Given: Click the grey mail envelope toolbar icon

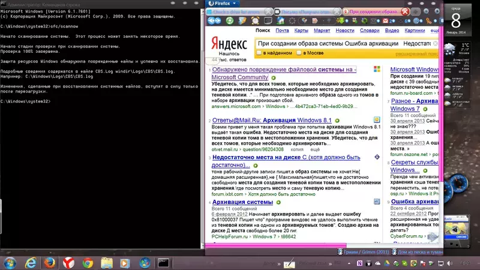Looking at the screenshot, I should (373, 21).
